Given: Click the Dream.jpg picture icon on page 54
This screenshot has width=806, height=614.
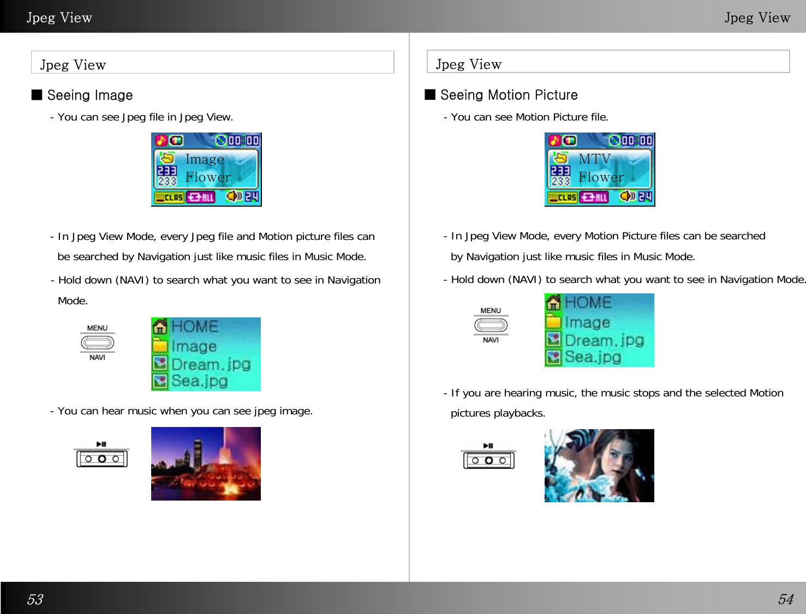Looking at the screenshot, I should (x=553, y=339).
